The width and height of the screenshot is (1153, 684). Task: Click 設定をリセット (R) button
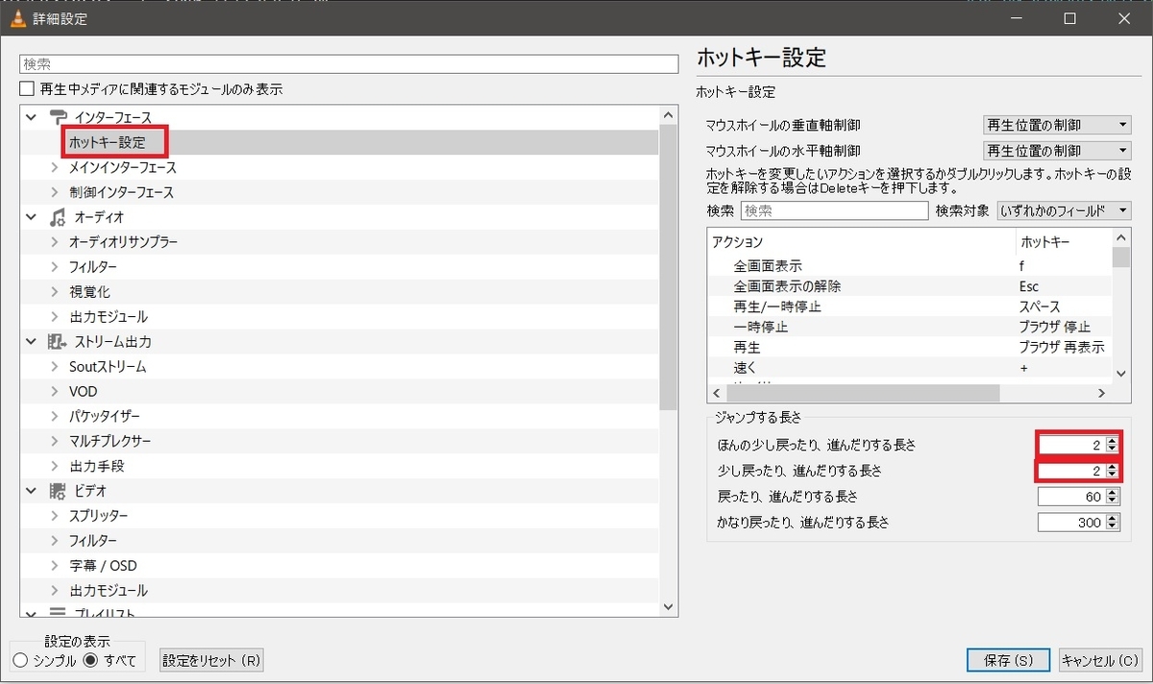pos(211,661)
